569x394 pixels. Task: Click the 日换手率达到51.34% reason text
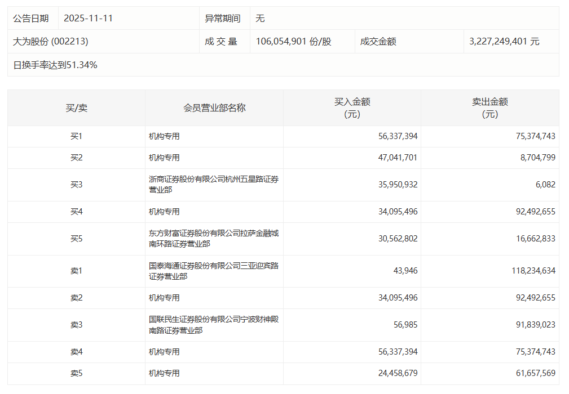[x=55, y=65]
